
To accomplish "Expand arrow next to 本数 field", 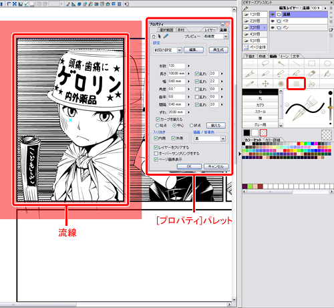I will click(x=188, y=66).
